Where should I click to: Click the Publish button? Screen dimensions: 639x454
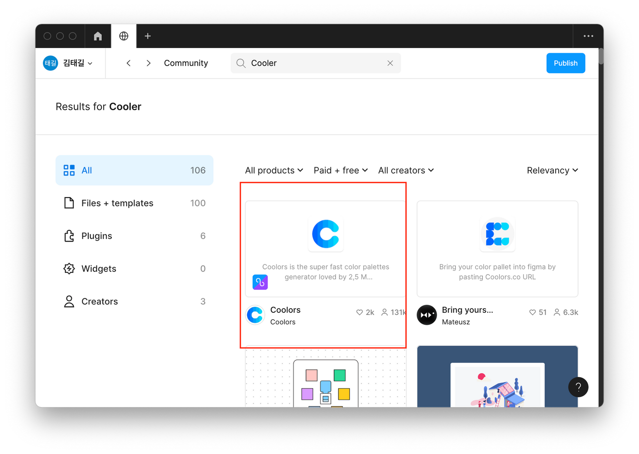[566, 63]
